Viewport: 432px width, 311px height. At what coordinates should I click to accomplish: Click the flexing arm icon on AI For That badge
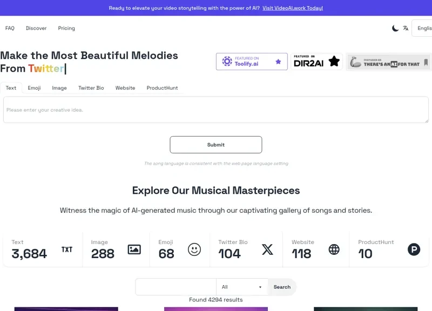pyautogui.click(x=355, y=62)
